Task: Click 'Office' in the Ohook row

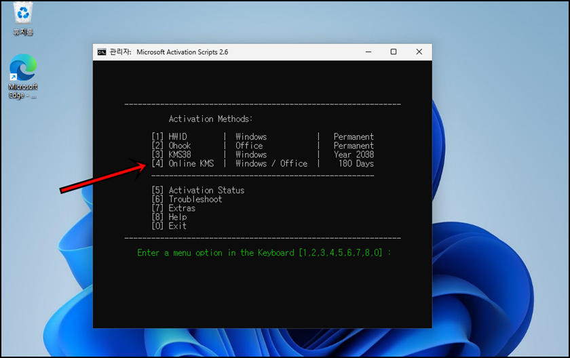Action: [249, 146]
